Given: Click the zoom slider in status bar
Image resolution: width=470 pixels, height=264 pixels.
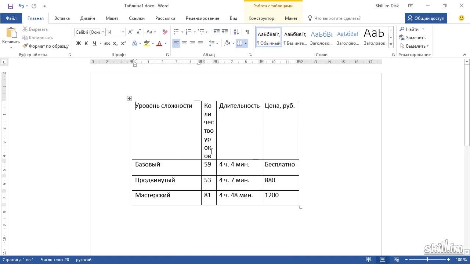Looking at the screenshot, I should tap(427, 260).
